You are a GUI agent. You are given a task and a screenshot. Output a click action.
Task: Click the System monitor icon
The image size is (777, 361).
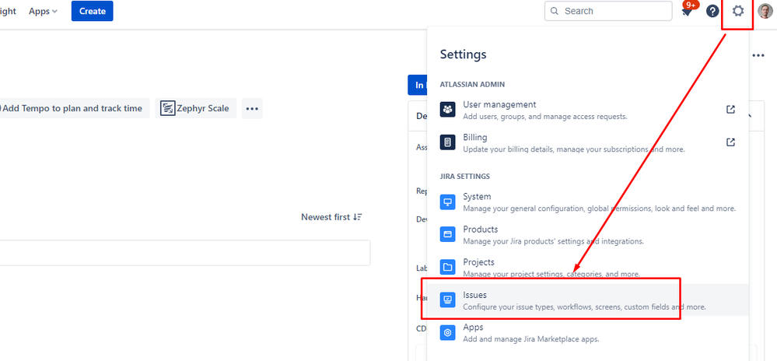click(447, 202)
